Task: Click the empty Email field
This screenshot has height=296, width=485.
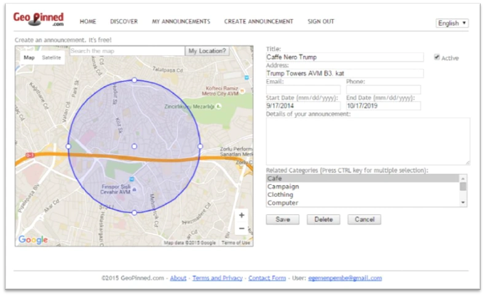Action: pos(303,89)
